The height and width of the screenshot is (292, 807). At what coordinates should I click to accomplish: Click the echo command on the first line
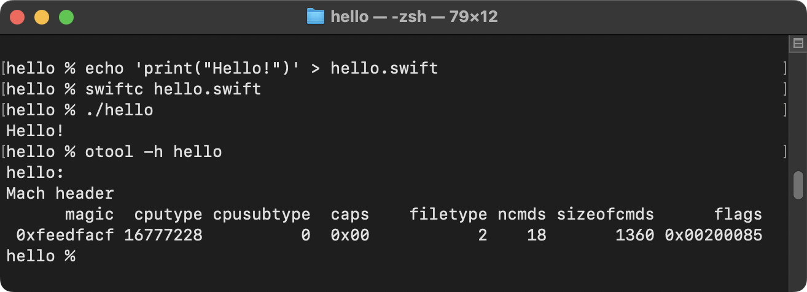262,68
